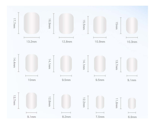
Task: Select the 11.6mm height label
Action: [117, 103]
